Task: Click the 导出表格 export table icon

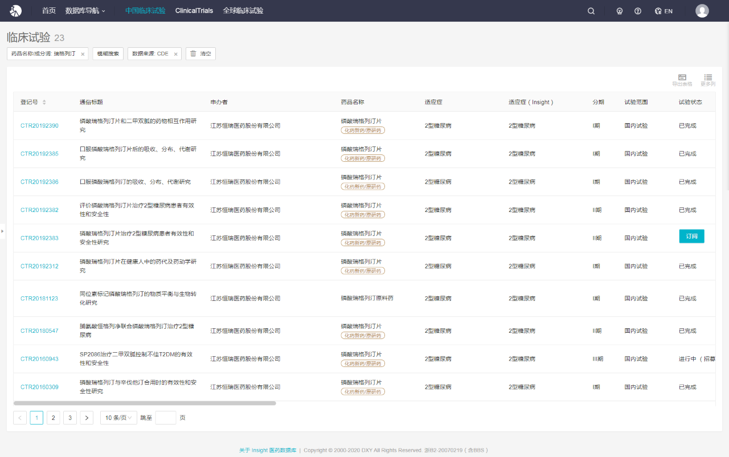Action: [682, 80]
